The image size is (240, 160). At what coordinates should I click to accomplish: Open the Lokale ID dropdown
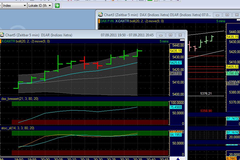click(40, 6)
